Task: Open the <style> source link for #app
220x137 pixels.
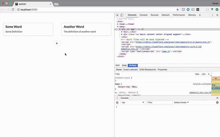Action: click(202, 84)
